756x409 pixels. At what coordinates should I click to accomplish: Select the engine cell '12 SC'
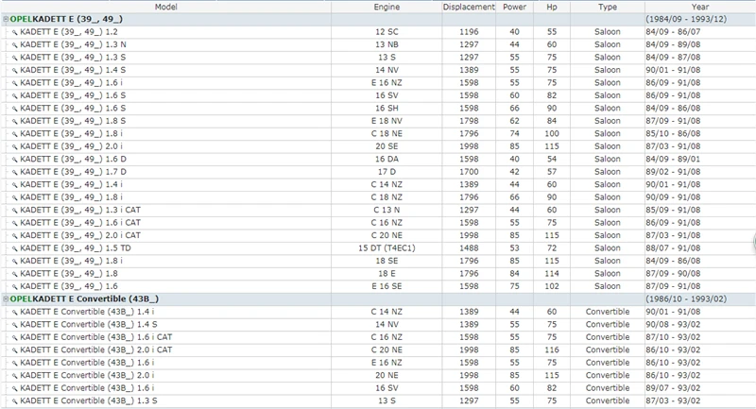(x=387, y=32)
